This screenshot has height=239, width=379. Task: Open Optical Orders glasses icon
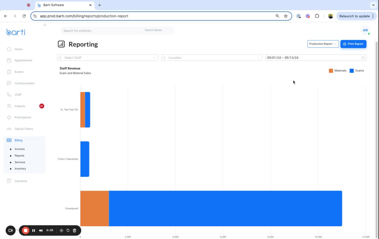click(9, 129)
